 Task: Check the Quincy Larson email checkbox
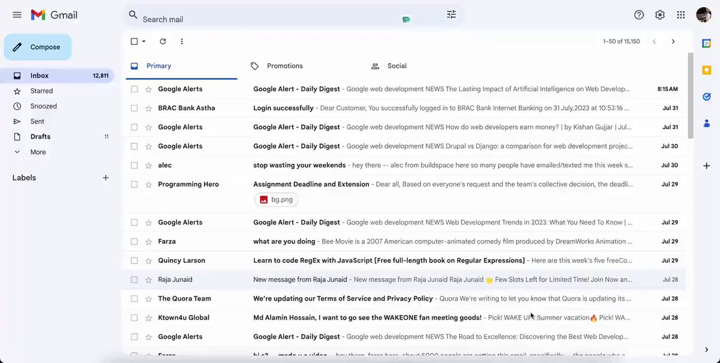tap(134, 260)
